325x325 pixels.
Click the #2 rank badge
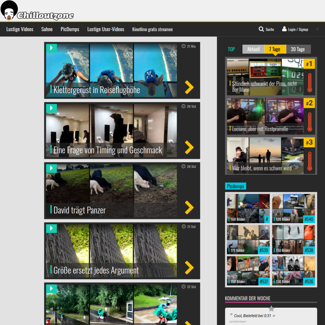point(309,103)
